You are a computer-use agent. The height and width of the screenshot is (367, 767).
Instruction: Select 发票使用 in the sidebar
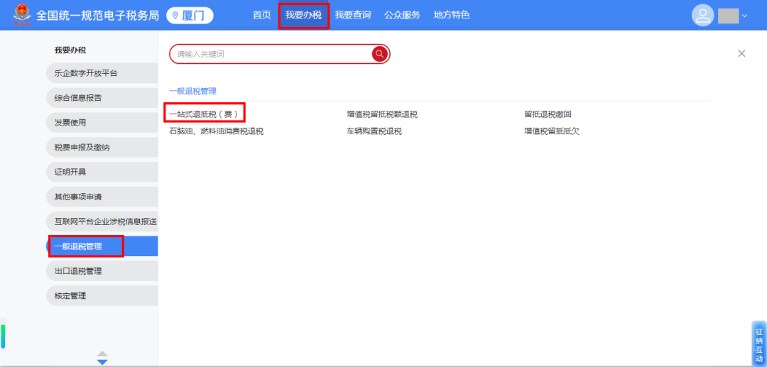coord(102,123)
